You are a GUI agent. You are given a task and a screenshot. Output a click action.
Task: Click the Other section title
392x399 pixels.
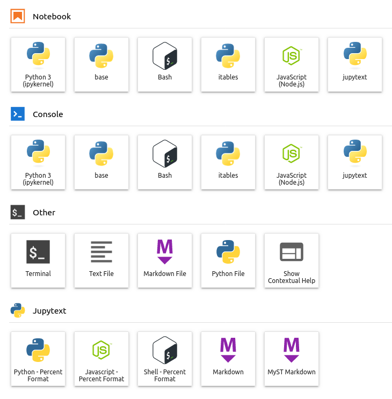[44, 213]
